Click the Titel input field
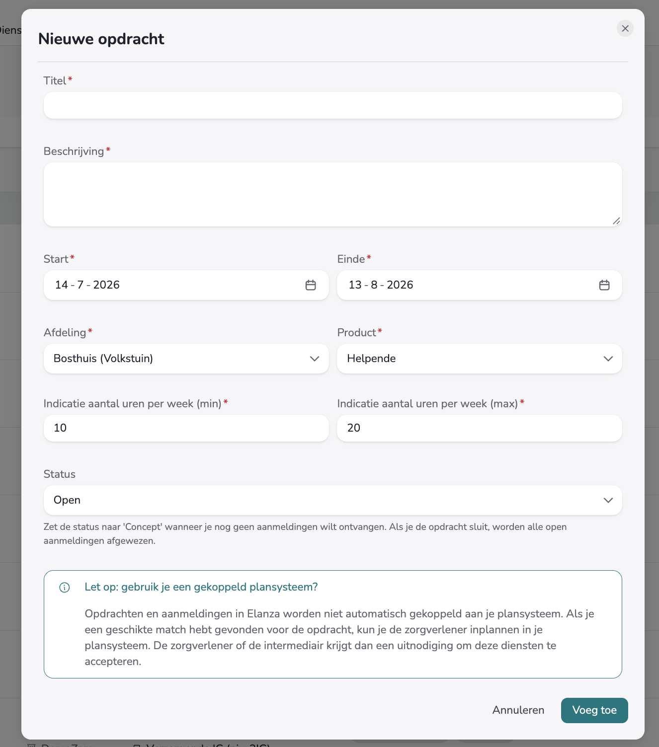This screenshot has width=659, height=747. 333,105
